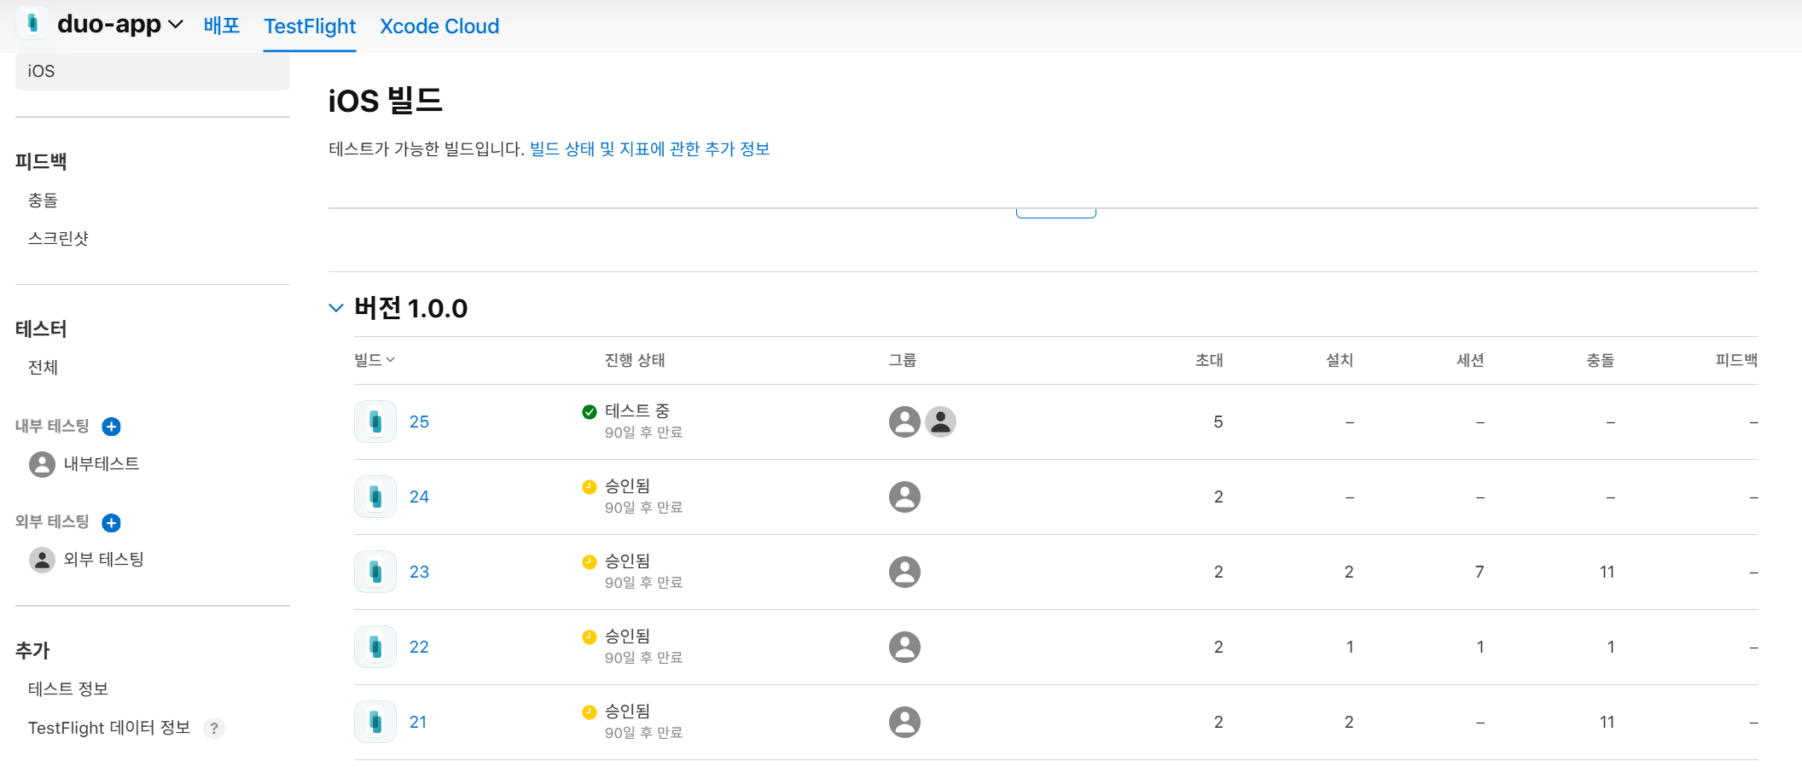This screenshot has height=767, width=1802.
Task: Click the build 22 app thumbnail
Action: coord(375,647)
